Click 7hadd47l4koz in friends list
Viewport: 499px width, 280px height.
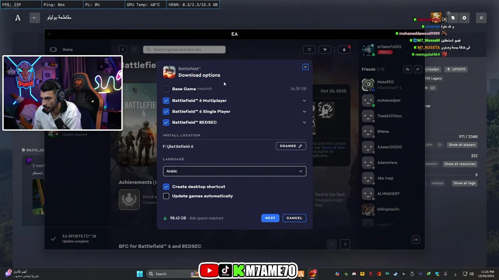(389, 116)
